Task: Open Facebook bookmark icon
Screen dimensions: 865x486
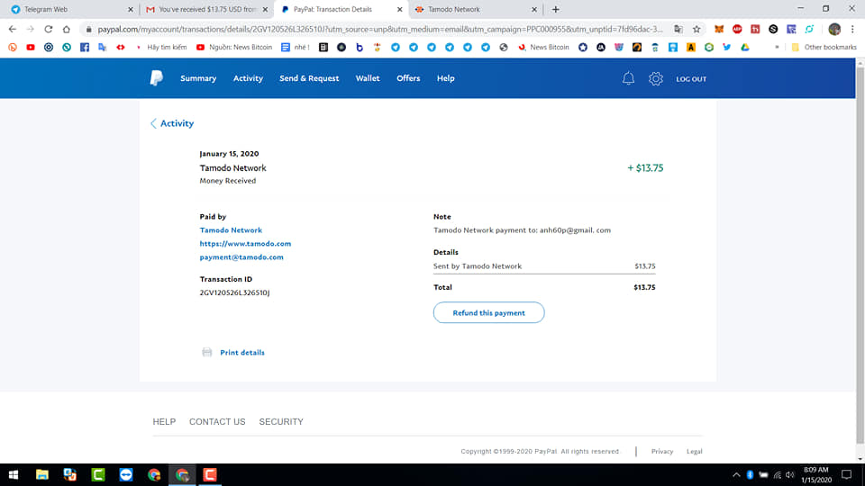Action: pos(85,48)
